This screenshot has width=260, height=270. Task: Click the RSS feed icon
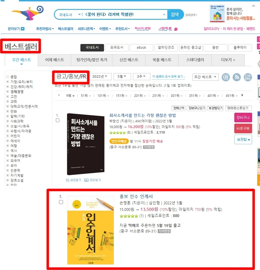tap(237, 77)
